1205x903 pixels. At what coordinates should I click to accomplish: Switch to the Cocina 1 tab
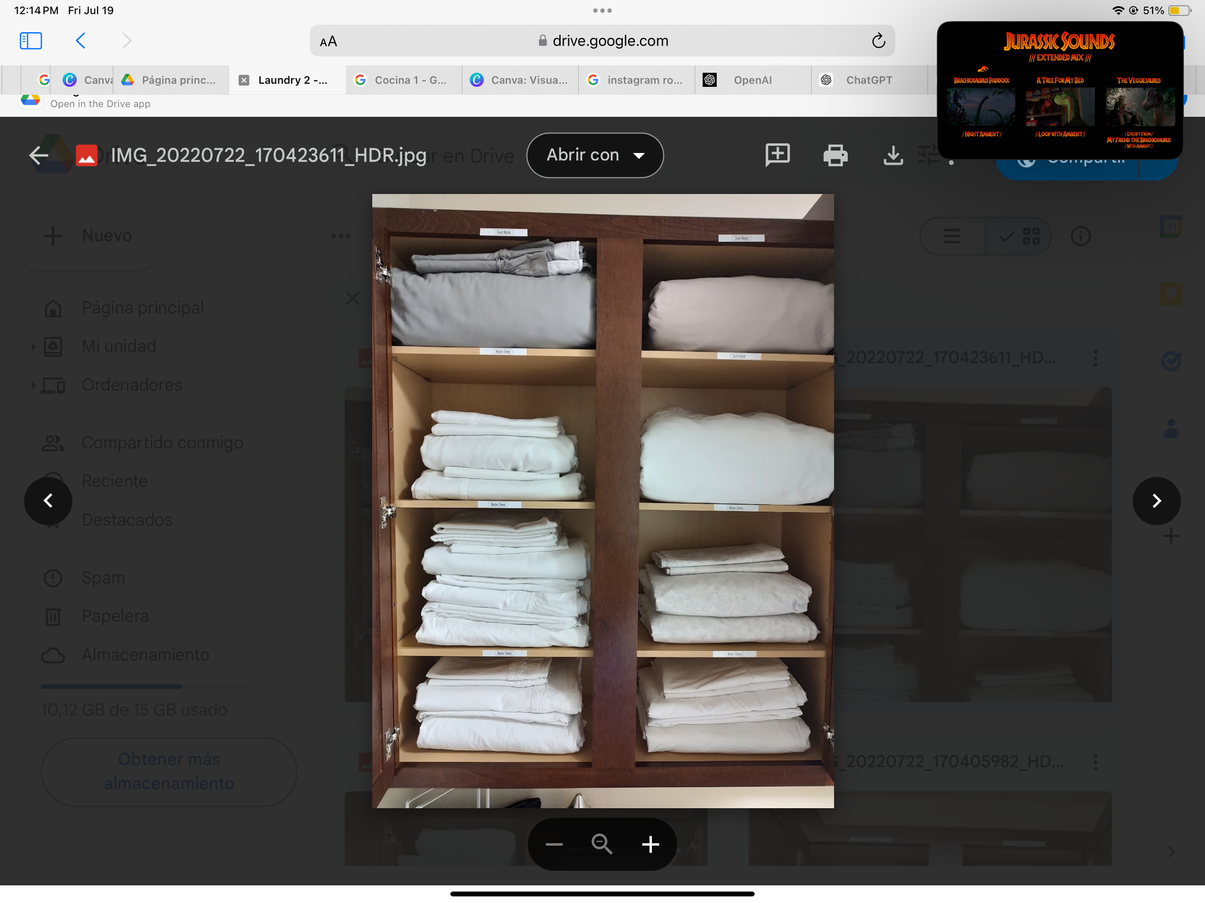(409, 80)
